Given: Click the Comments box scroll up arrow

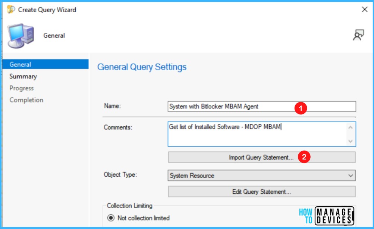Looking at the screenshot, I should click(351, 128).
